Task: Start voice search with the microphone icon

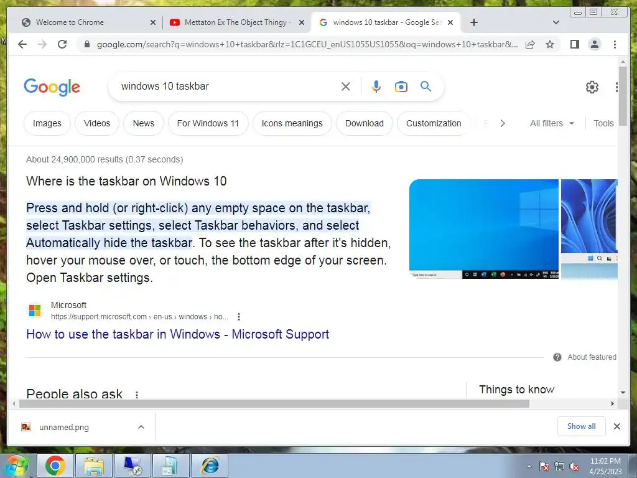Action: [x=376, y=87]
